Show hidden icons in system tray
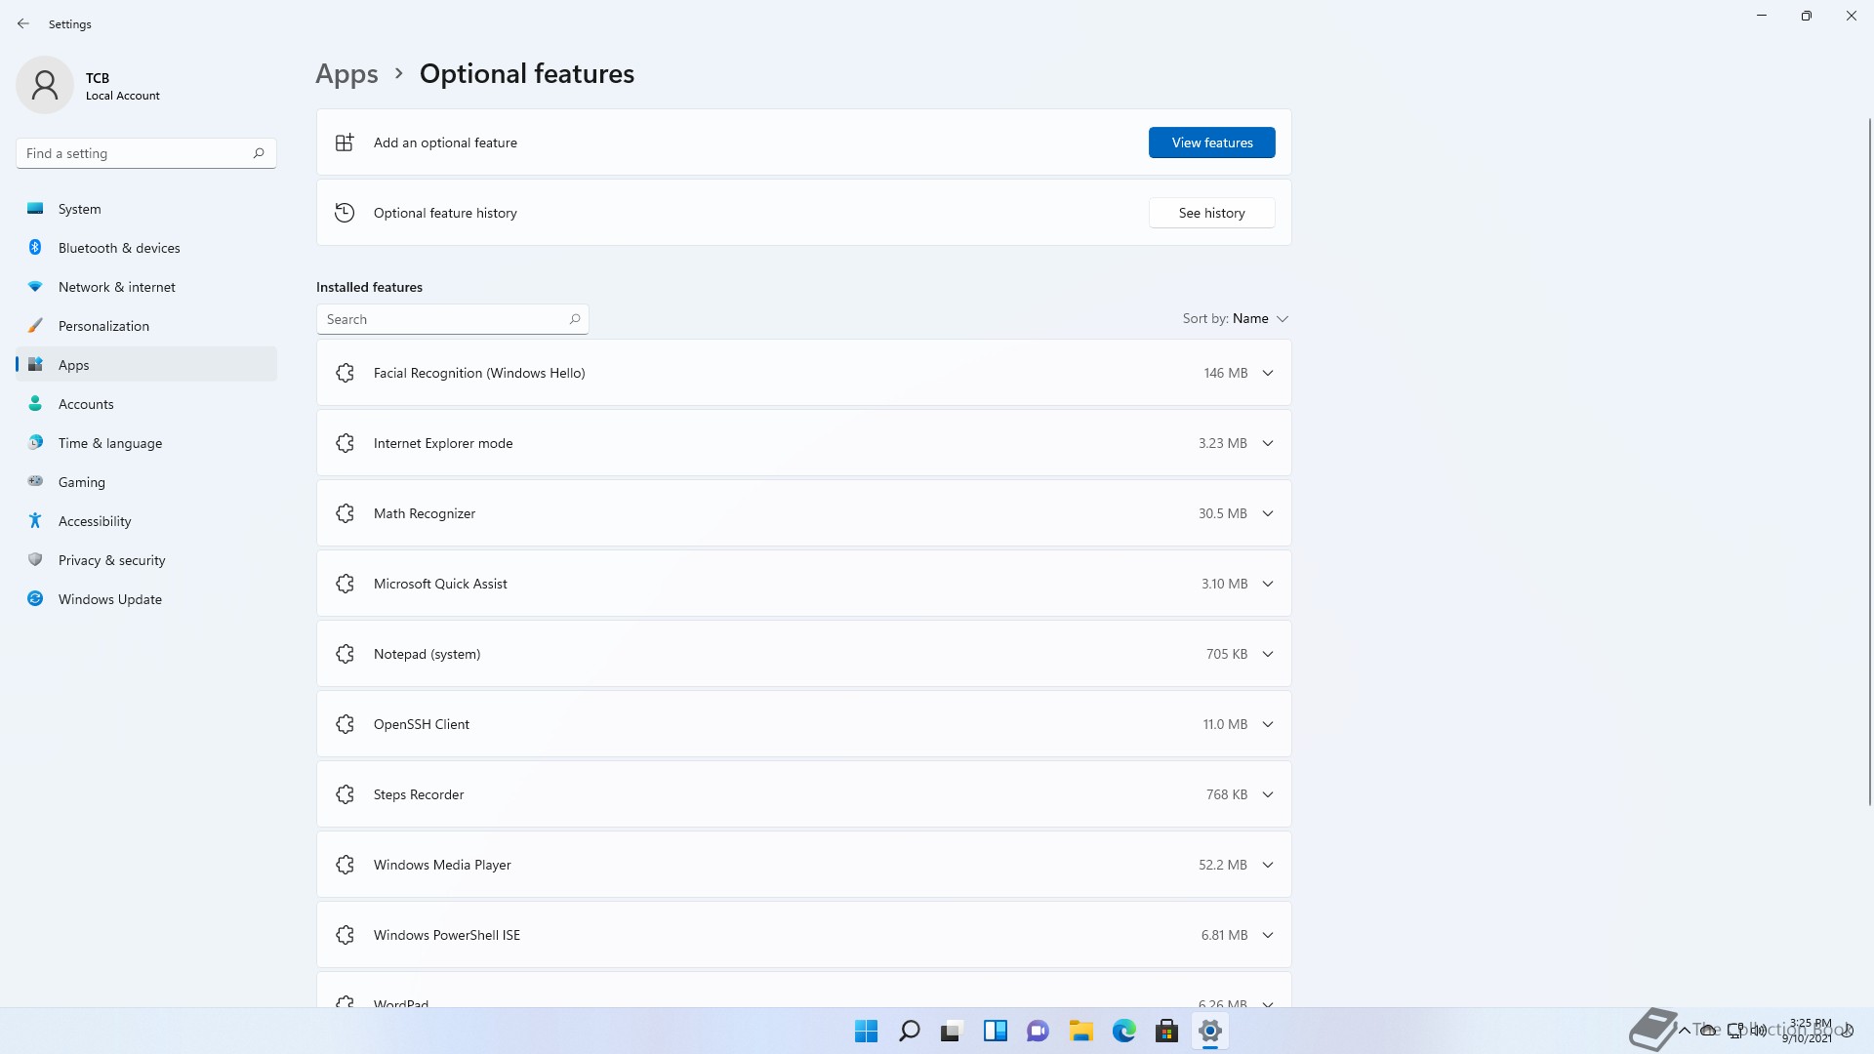Screen dimensions: 1874x1054 [x=1684, y=1031]
